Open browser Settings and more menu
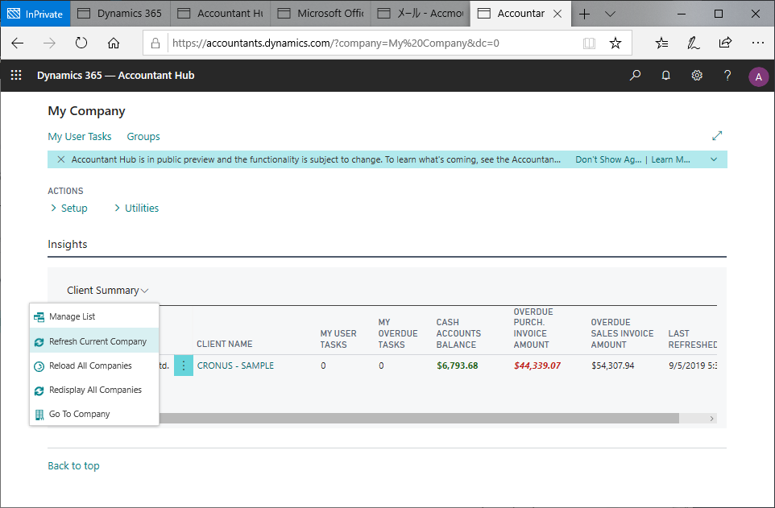 pyautogui.click(x=758, y=43)
